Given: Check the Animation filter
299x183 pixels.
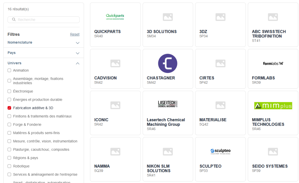Looking at the screenshot, I should pyautogui.click(x=9, y=70).
